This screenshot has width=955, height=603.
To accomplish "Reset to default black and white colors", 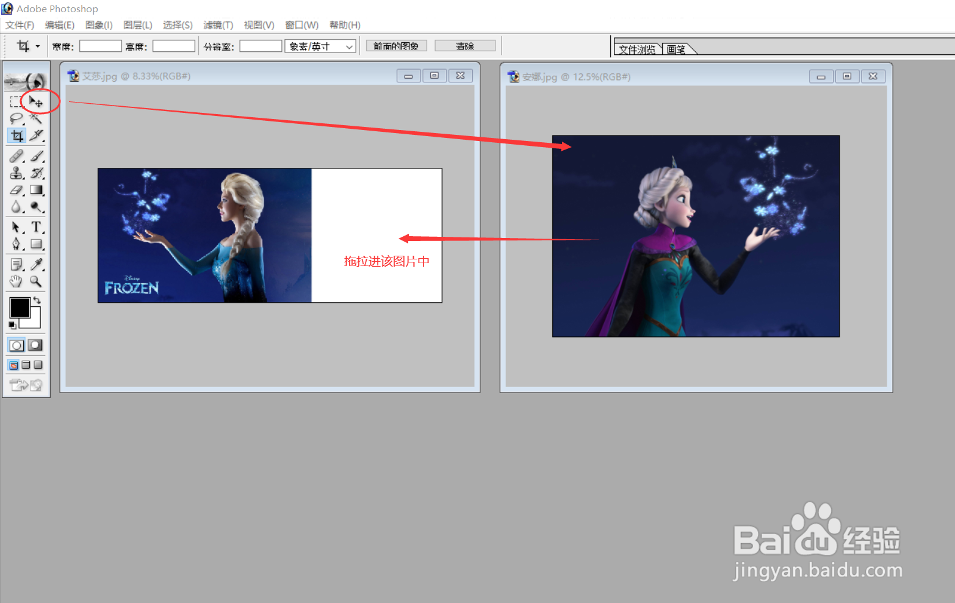I will [12, 325].
